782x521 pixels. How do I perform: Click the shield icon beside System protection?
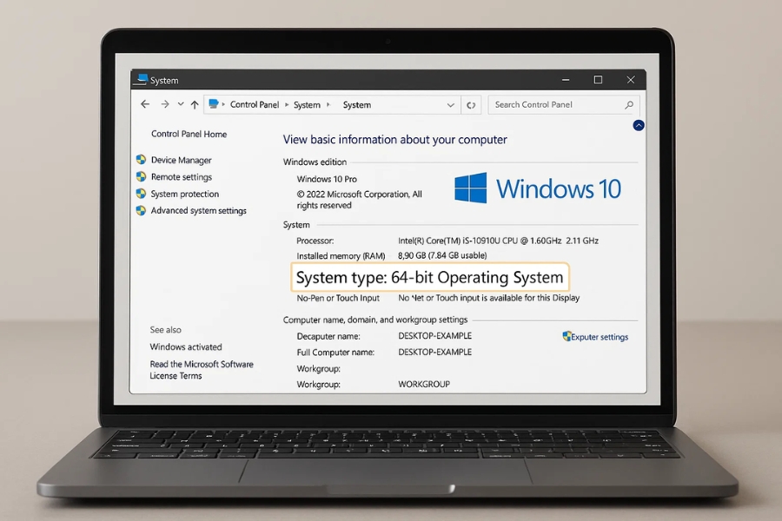click(141, 194)
